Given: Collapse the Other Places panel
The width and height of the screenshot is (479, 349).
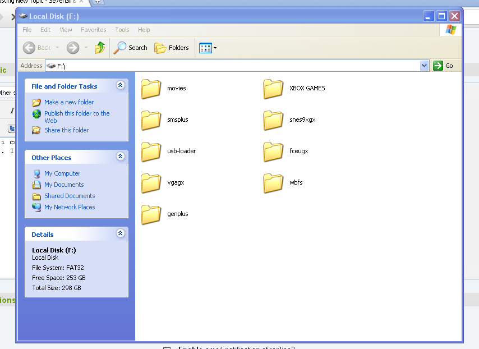Looking at the screenshot, I should 121,157.
